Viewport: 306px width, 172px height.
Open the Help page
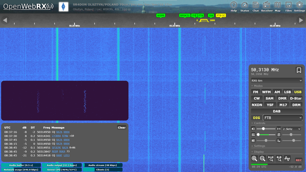coord(234,7)
